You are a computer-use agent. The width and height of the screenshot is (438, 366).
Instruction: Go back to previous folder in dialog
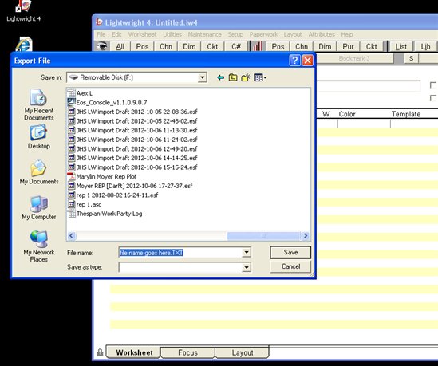tap(221, 77)
